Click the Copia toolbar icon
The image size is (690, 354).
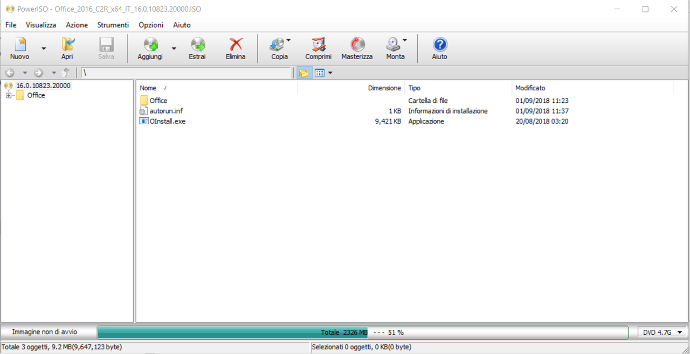click(x=277, y=45)
